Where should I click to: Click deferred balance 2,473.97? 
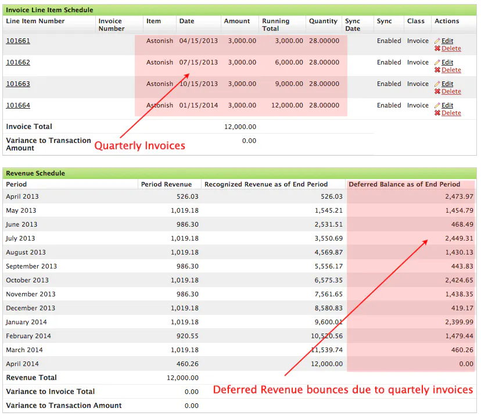point(459,196)
